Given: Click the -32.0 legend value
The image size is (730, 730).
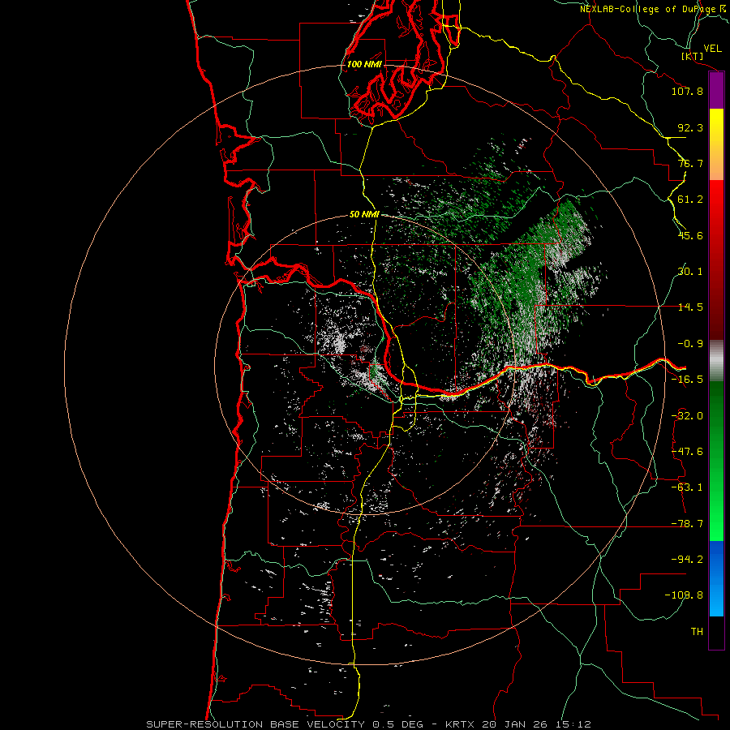Looking at the screenshot, I should click(687, 416).
